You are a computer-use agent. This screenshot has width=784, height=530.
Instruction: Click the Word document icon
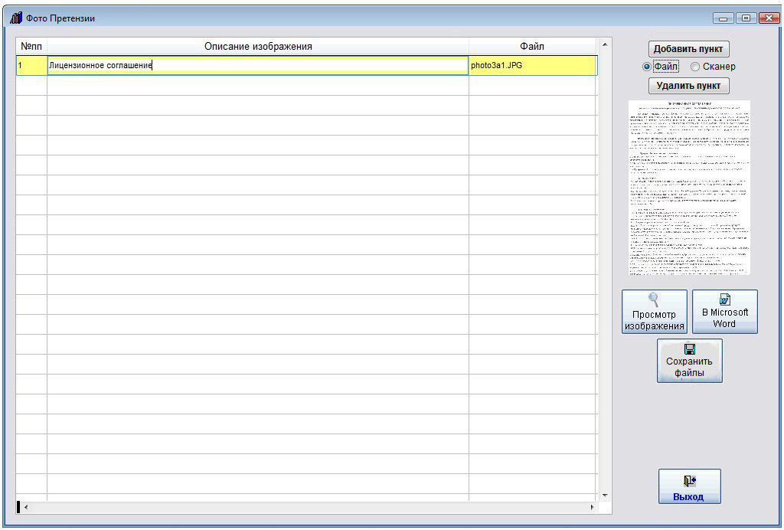(724, 299)
